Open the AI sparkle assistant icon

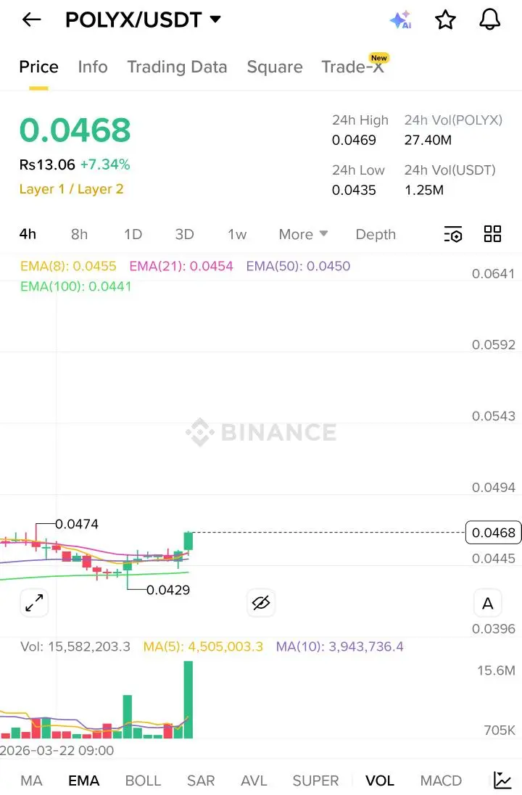pyautogui.click(x=401, y=20)
